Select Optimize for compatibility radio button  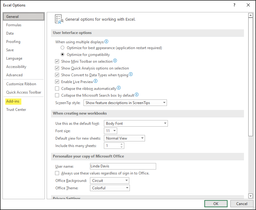62,54
